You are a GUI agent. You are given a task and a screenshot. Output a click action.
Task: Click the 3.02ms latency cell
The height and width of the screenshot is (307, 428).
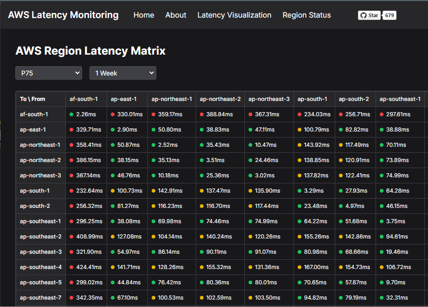(x=269, y=175)
